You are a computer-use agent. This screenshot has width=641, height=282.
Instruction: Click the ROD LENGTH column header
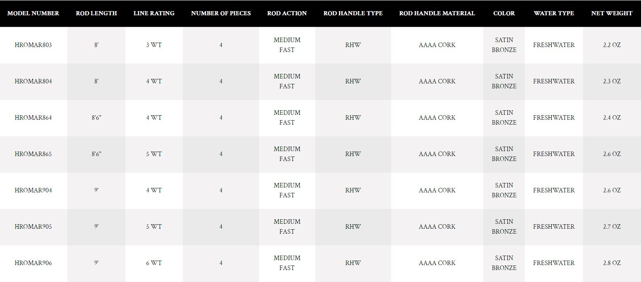96,13
